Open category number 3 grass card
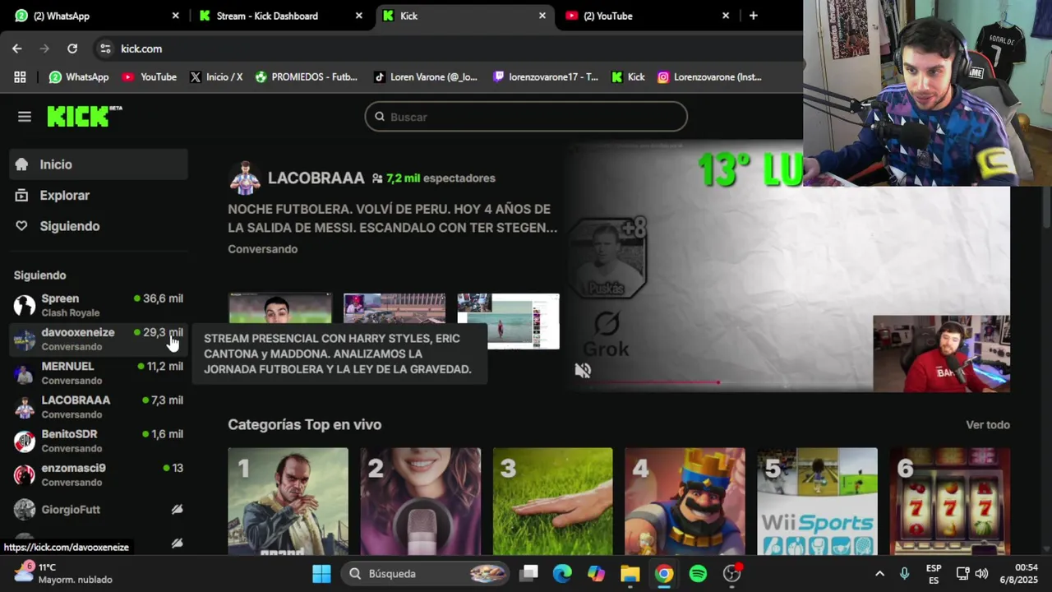This screenshot has height=592, width=1052. [552, 502]
